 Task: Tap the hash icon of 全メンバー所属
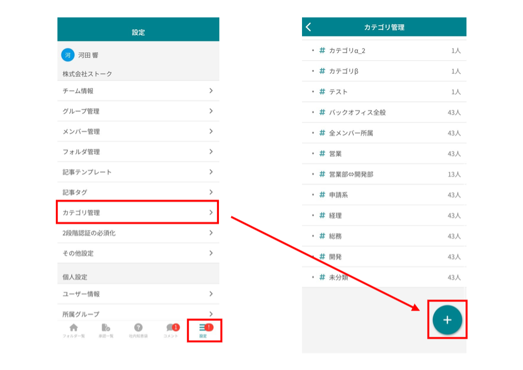[x=322, y=133]
